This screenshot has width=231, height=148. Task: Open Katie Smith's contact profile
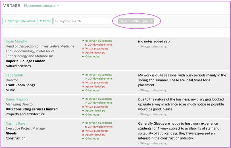coord(14,75)
